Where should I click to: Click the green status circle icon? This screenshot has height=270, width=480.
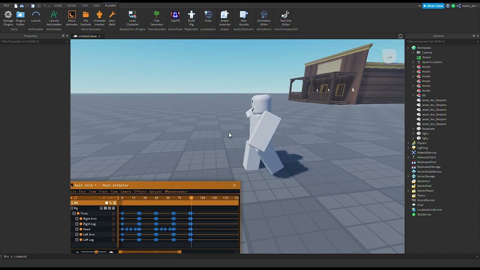coord(453,6)
